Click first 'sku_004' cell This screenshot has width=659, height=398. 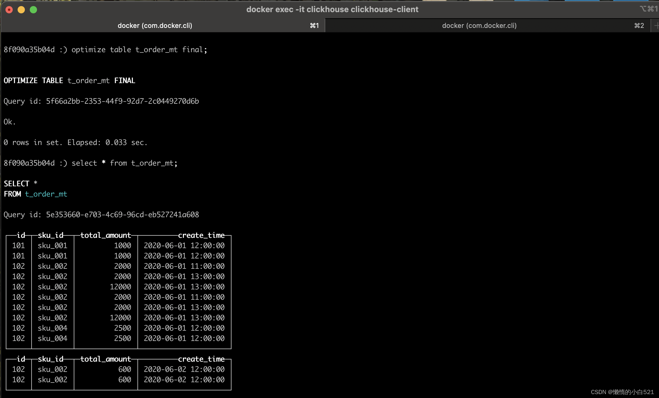coord(52,328)
